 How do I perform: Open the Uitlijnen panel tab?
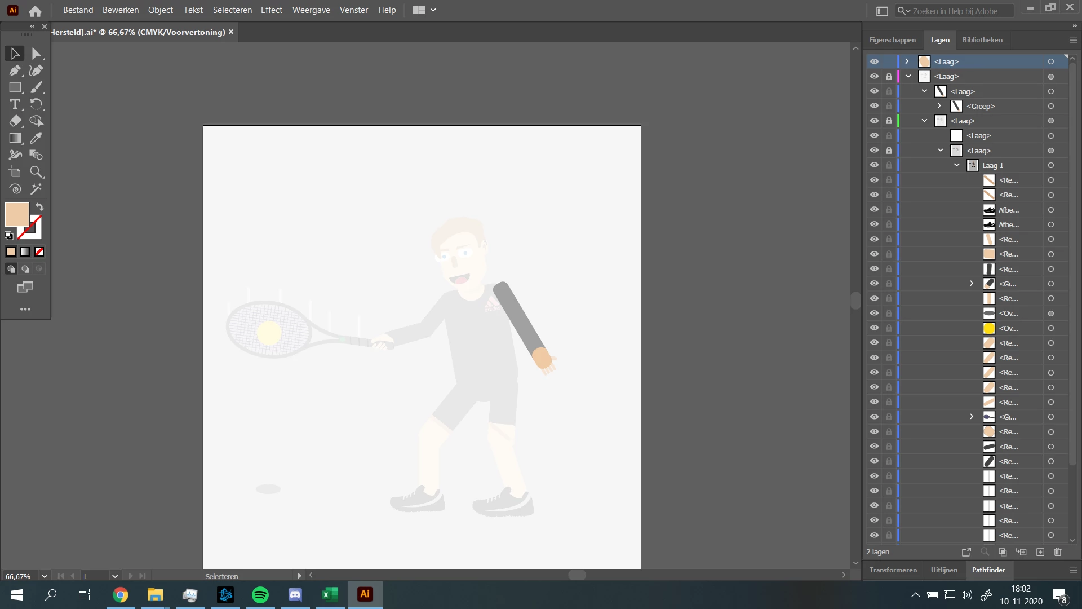pos(944,570)
